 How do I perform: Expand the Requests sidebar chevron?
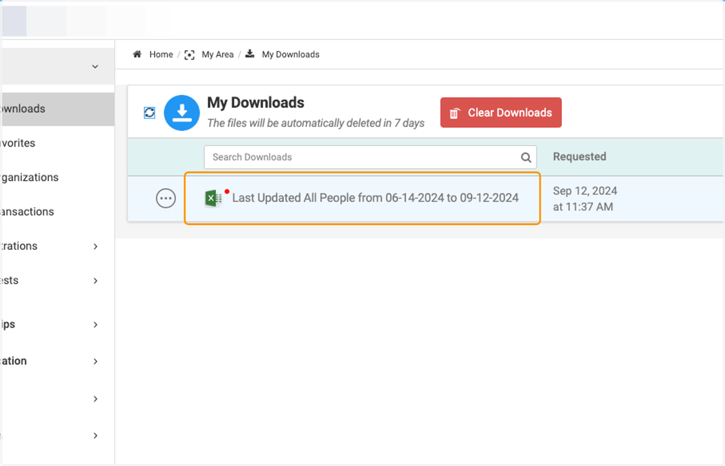pos(95,281)
